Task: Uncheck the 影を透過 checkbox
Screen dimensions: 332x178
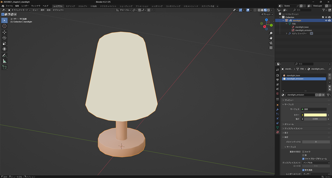Action: pyautogui.click(x=303, y=170)
